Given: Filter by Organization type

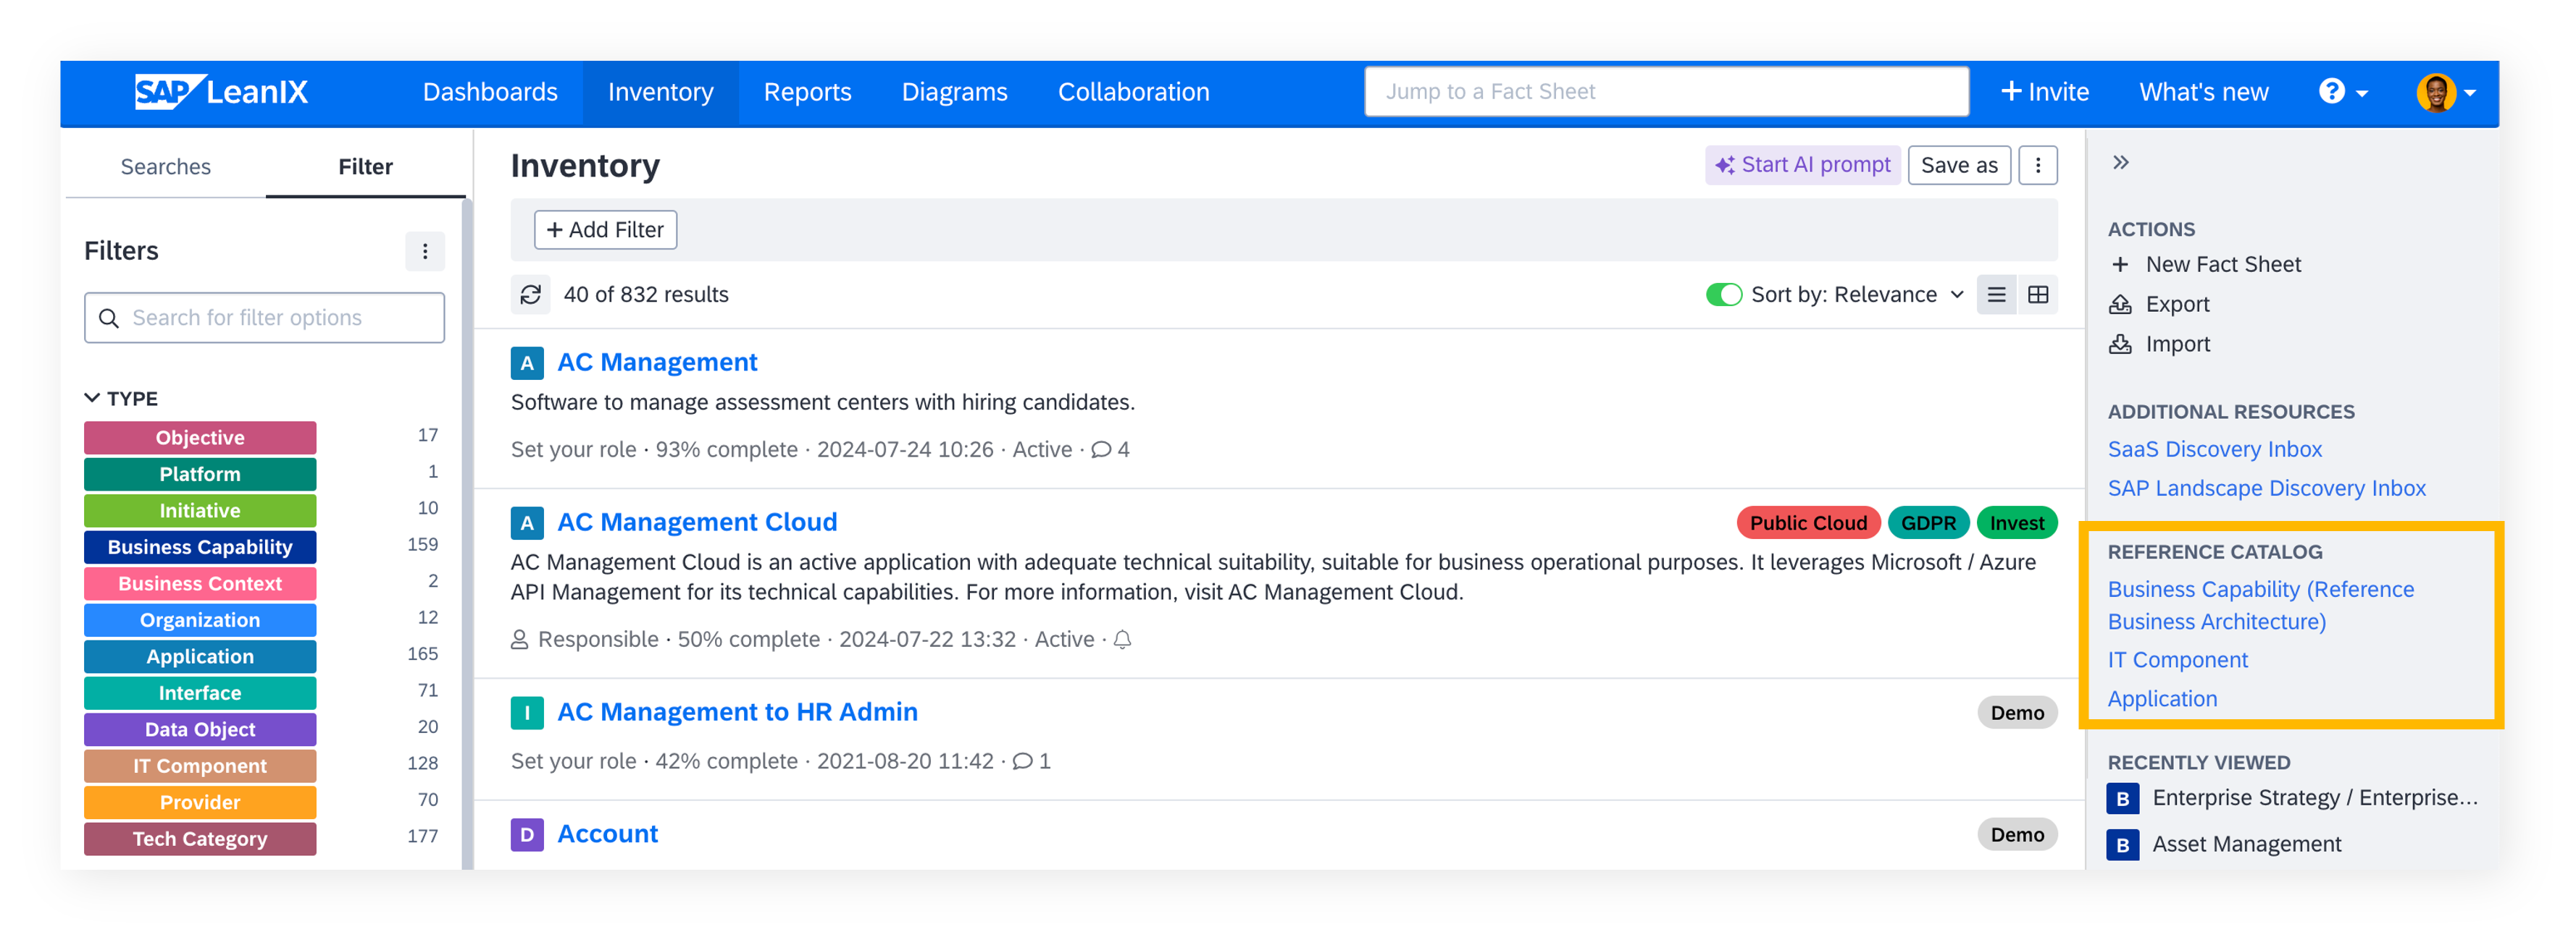Looking at the screenshot, I should [200, 620].
